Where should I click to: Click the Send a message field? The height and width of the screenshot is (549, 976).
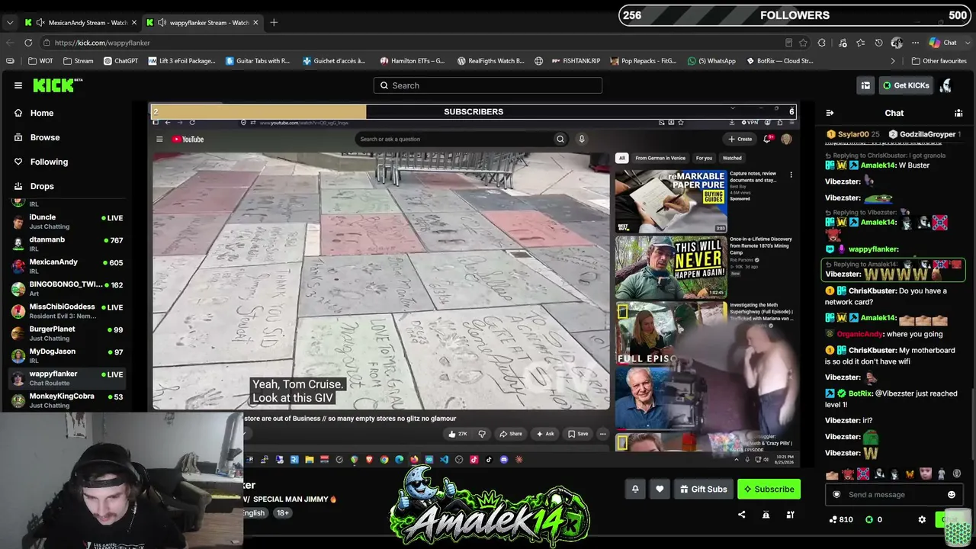(894, 495)
